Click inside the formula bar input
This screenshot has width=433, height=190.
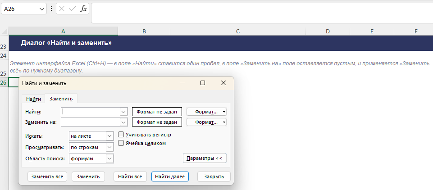(x=262, y=13)
